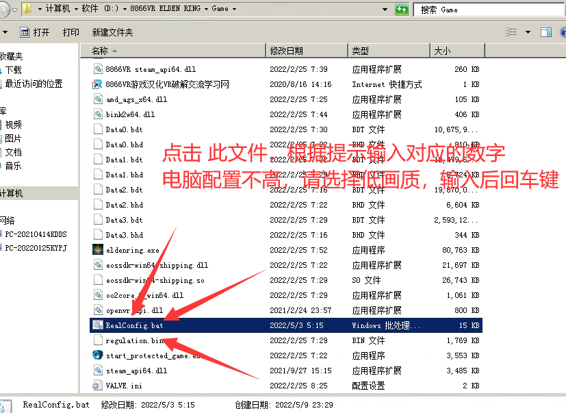Click 新建文件夹 in the toolbar
The height and width of the screenshot is (413, 566).
[x=112, y=32]
